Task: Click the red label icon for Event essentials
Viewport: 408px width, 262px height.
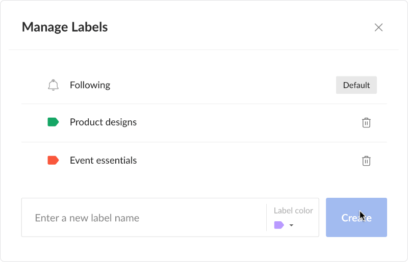Action: click(x=53, y=161)
